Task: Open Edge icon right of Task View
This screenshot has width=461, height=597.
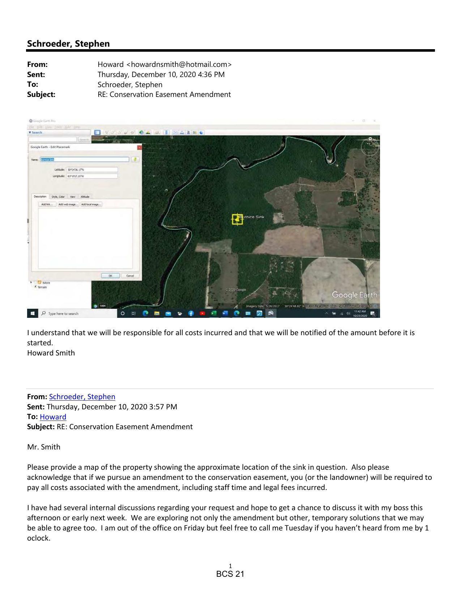Action: pos(145,314)
